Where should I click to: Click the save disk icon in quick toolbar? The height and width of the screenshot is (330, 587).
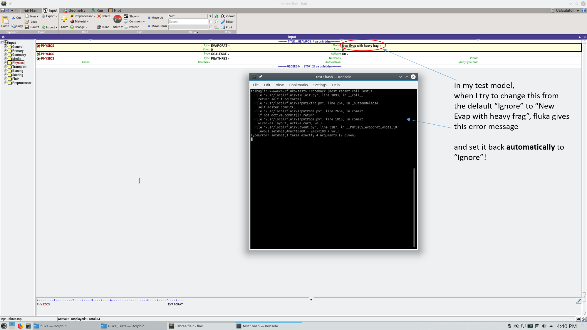click(3, 10)
